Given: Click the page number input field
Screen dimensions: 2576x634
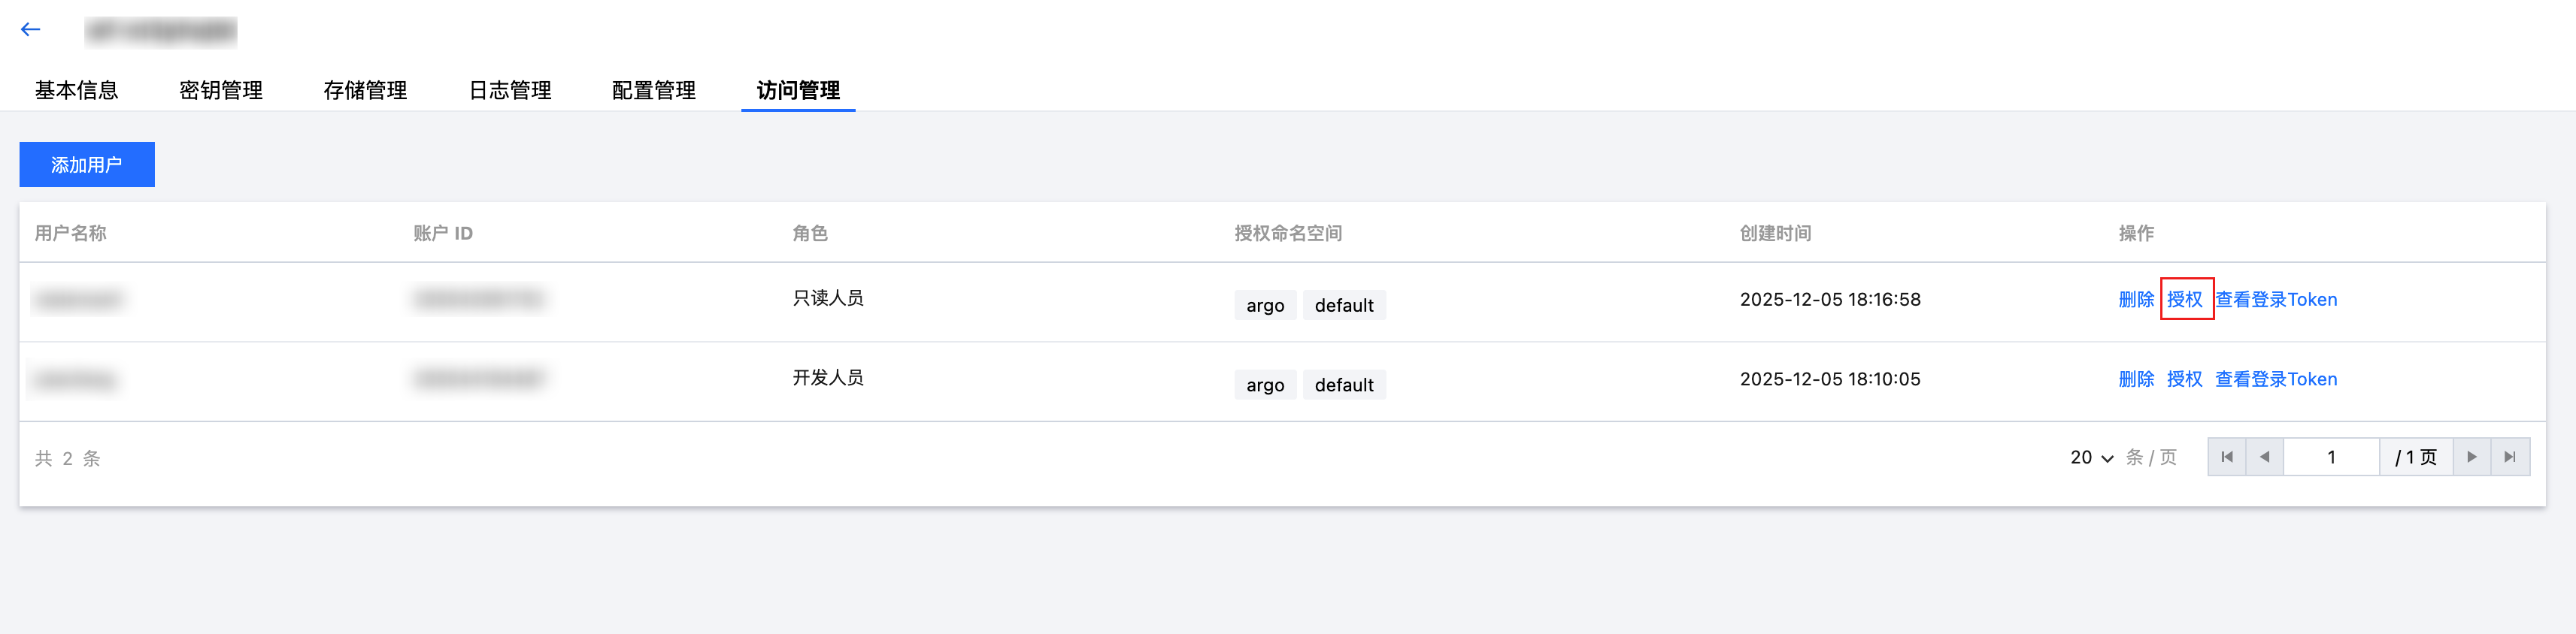Looking at the screenshot, I should point(2331,457).
